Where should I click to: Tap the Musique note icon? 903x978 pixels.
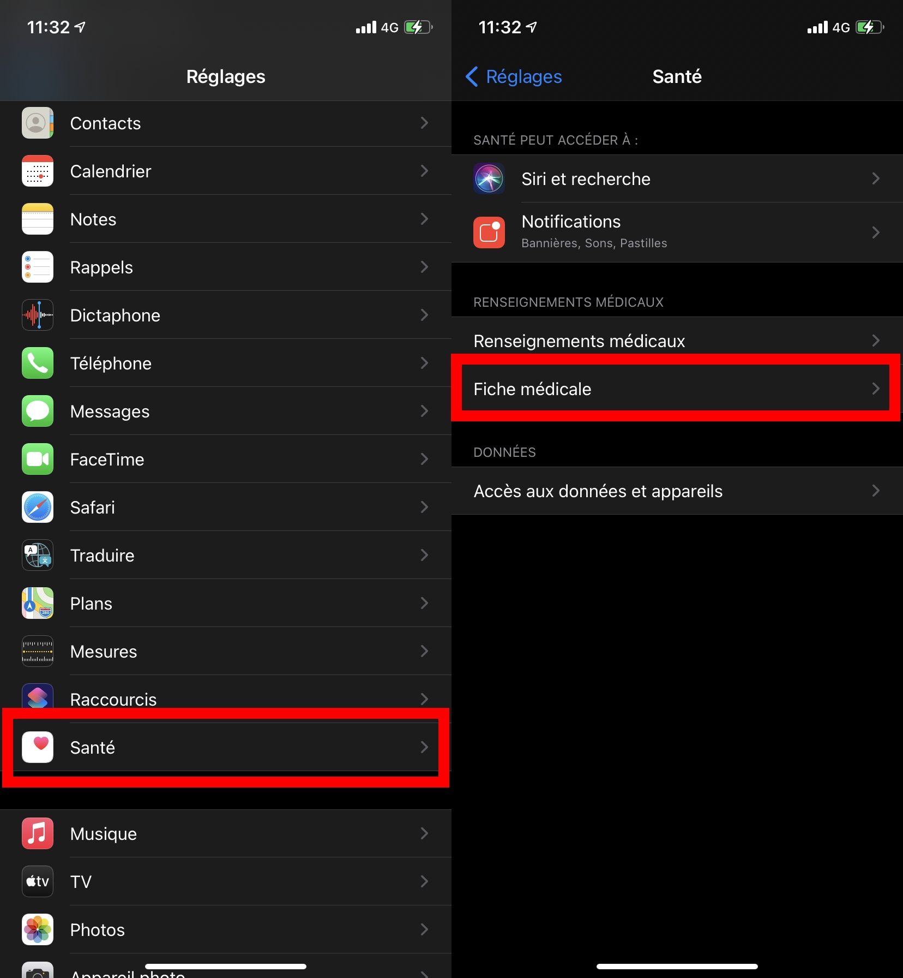tap(38, 834)
